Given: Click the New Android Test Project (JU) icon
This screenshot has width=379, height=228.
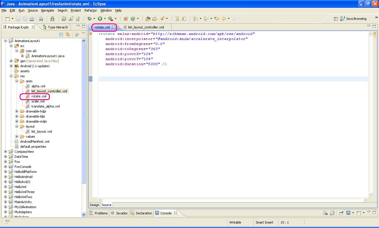Looking at the screenshot, I should pos(71,19).
